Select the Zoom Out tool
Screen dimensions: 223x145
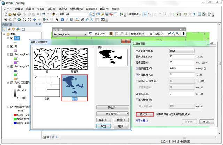click(x=10, y=20)
